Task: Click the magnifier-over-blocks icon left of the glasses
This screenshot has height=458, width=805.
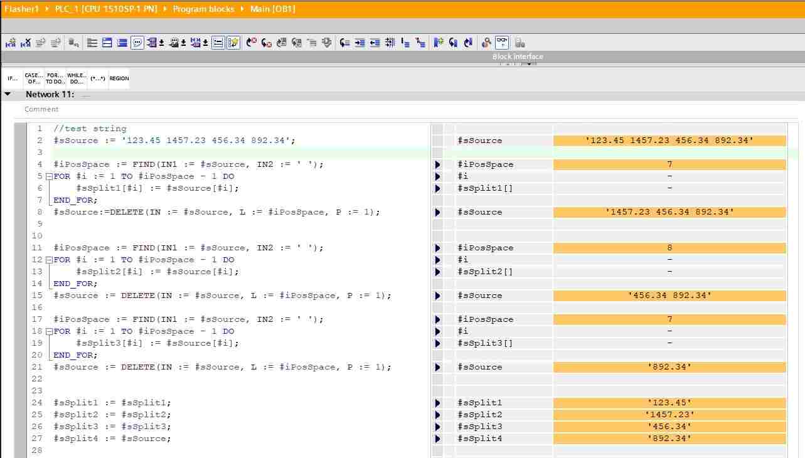Action: [486, 43]
